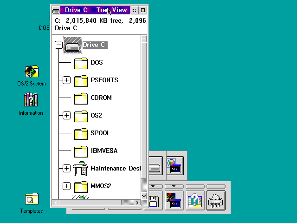Image resolution: width=297 pixels, height=223 pixels.
Task: Click the OS/2 window icon on LaunchPad
Action: 174,200
